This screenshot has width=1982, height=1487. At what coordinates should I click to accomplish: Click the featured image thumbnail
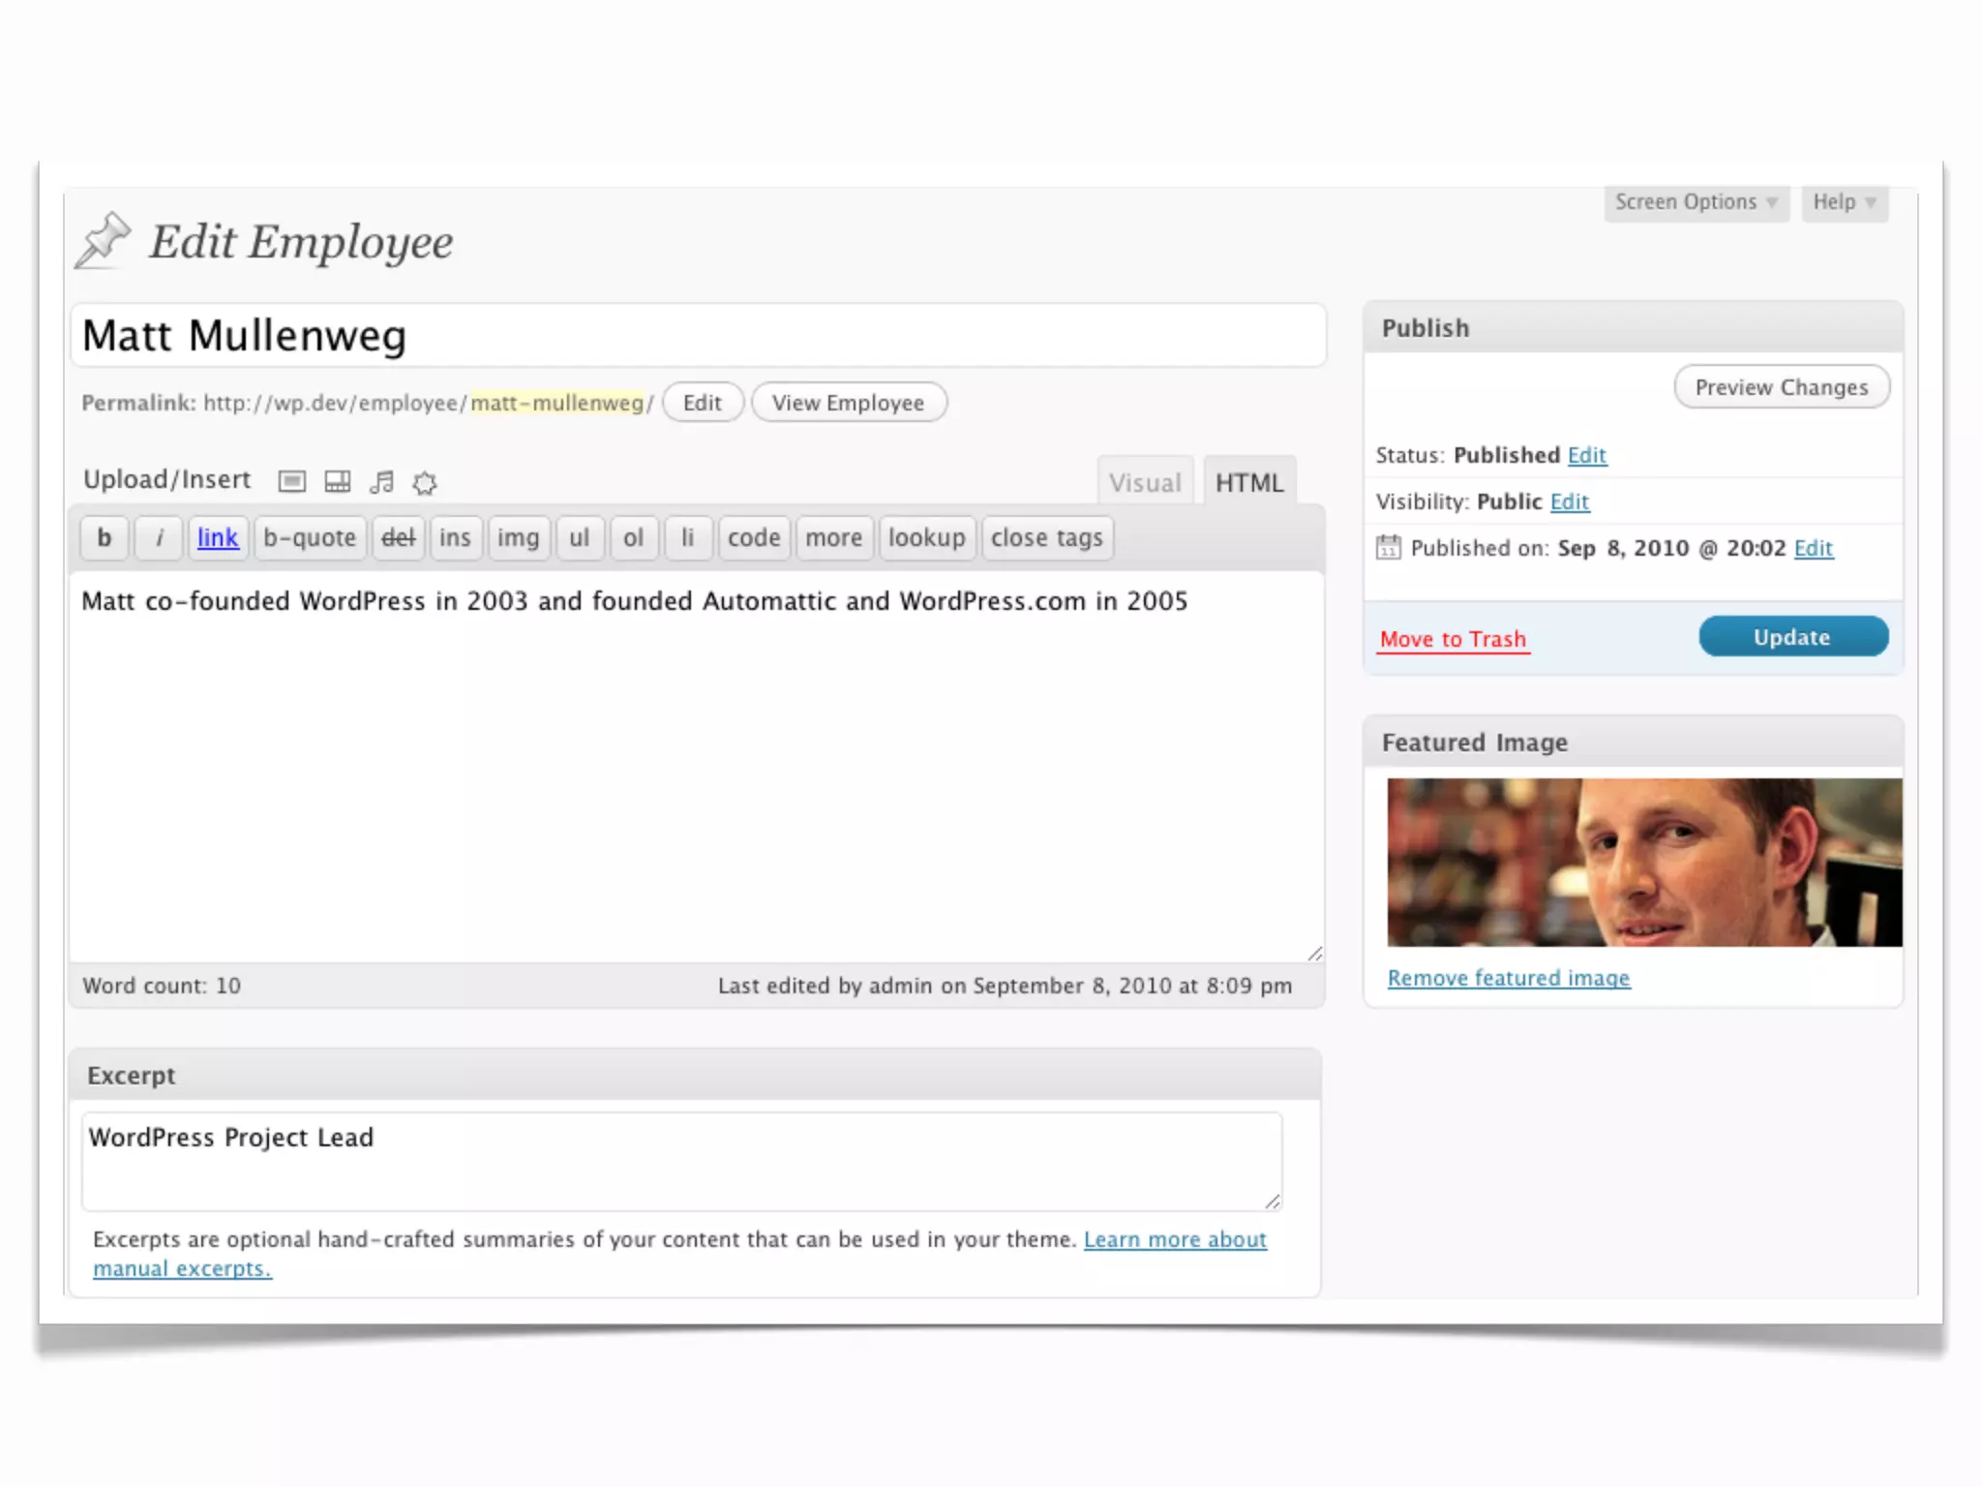[x=1643, y=862]
